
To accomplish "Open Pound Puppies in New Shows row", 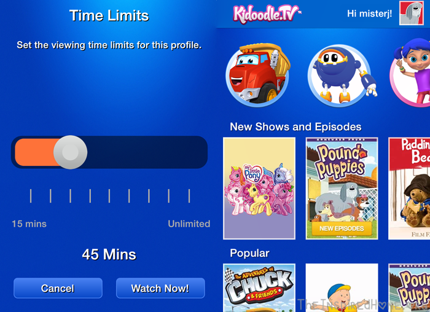I will point(342,189).
